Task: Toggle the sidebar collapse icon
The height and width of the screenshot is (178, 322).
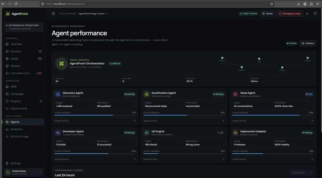Action: coord(54,14)
